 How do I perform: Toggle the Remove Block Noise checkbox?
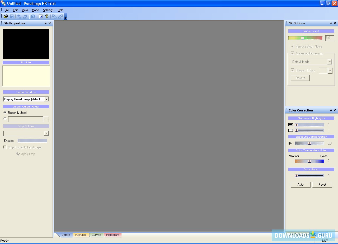(292, 46)
